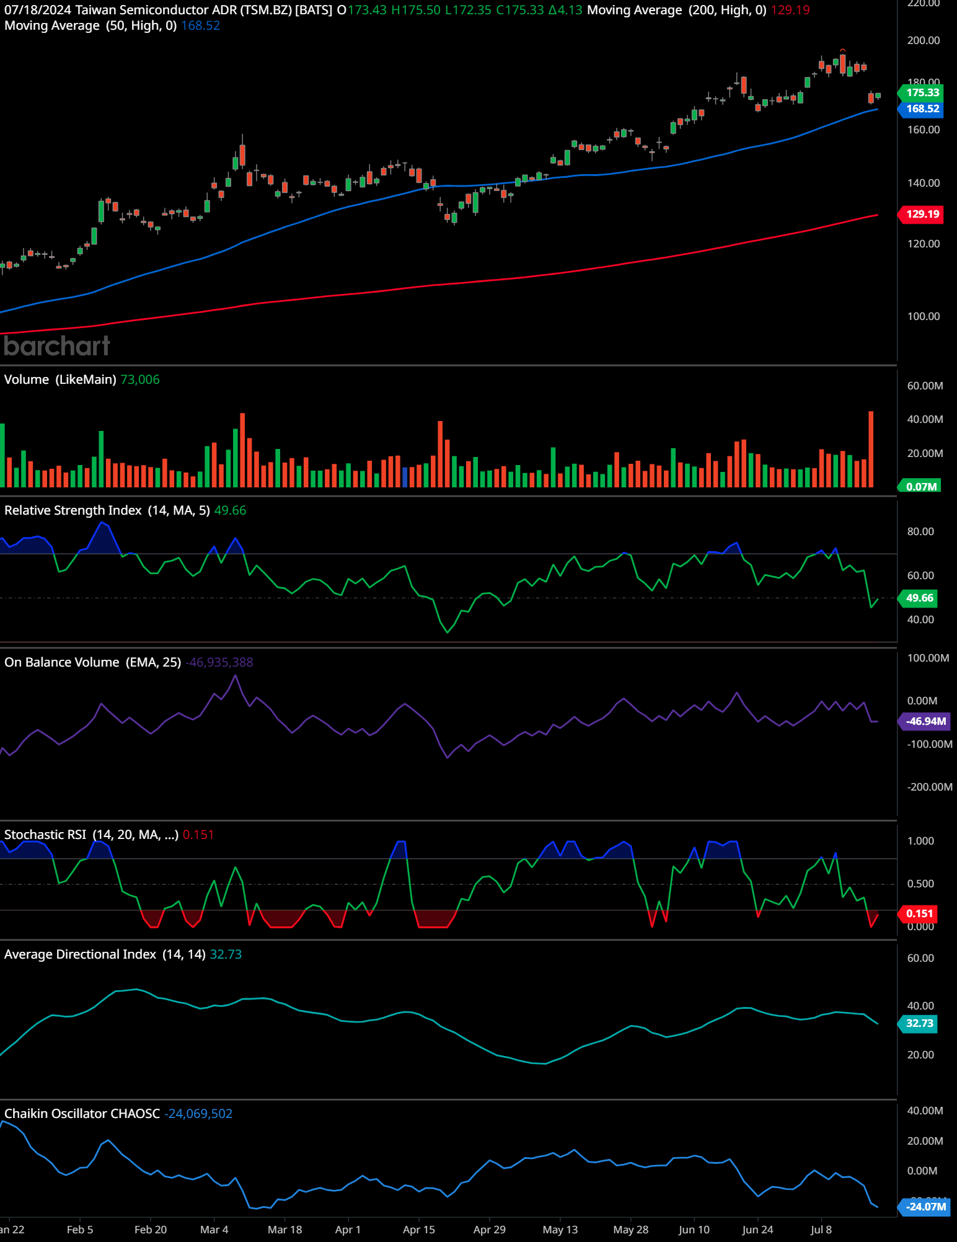Click the closing price C175.33 in header
Viewport: 957px width, 1242px height.
[520, 10]
